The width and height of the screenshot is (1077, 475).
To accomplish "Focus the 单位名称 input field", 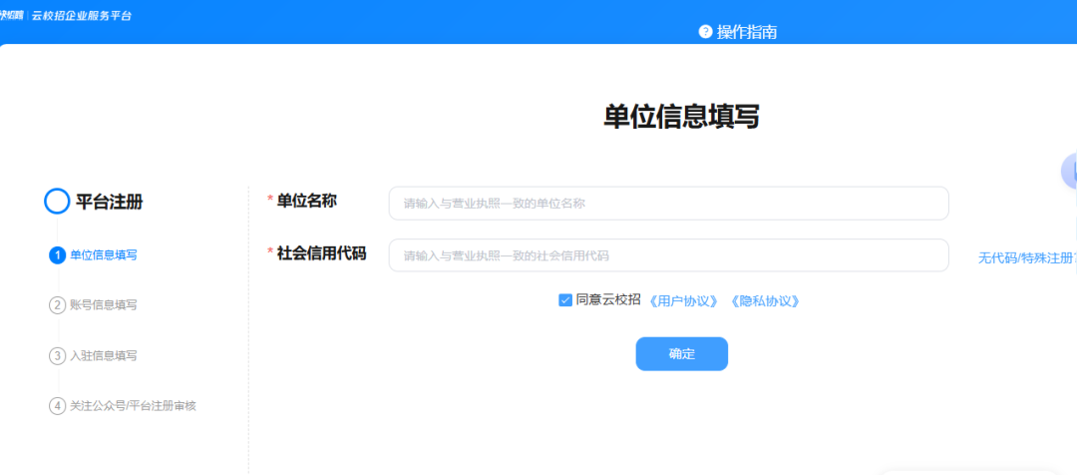I will pyautogui.click(x=668, y=204).
